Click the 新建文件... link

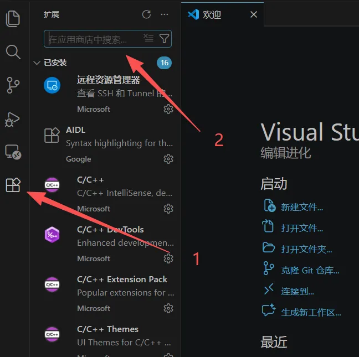(302, 207)
